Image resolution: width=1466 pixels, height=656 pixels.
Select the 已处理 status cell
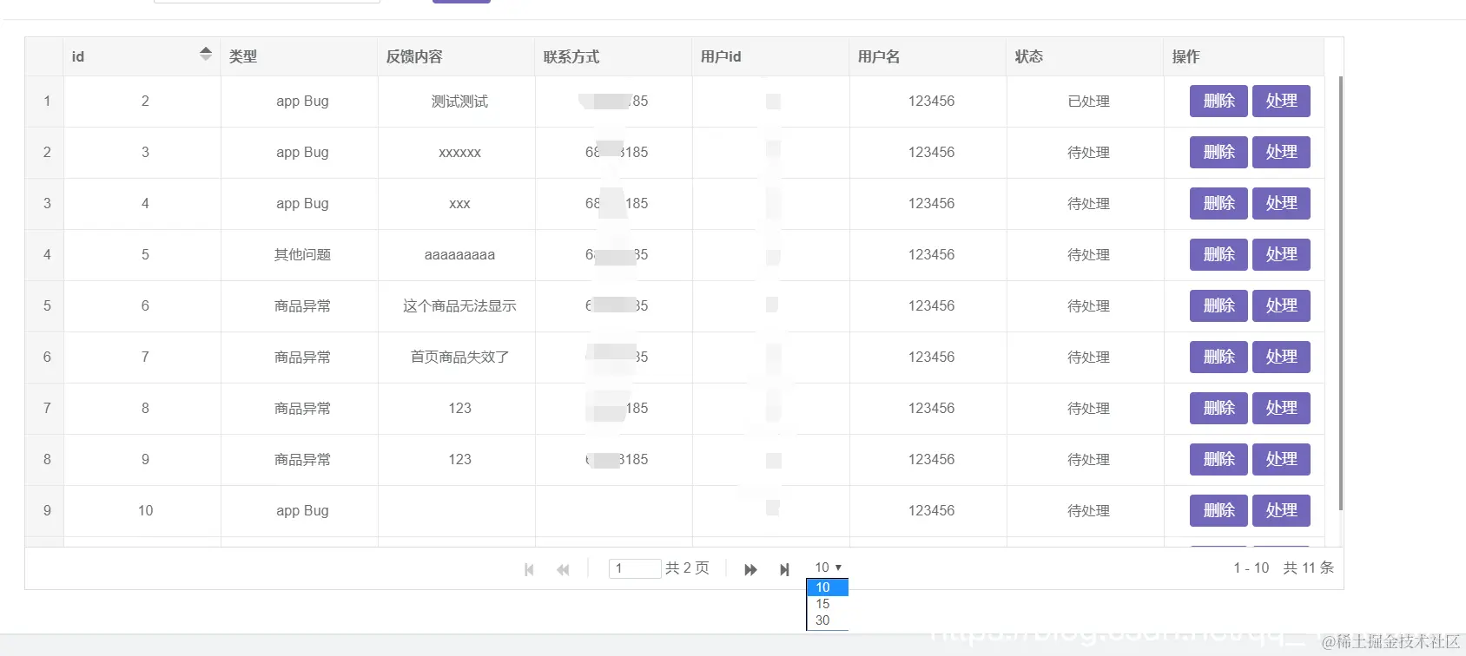pyautogui.click(x=1086, y=102)
